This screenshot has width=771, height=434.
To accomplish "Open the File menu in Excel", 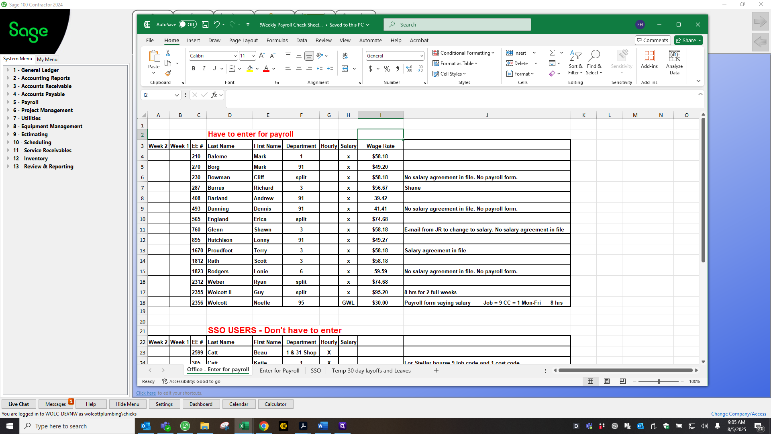I will (x=150, y=40).
